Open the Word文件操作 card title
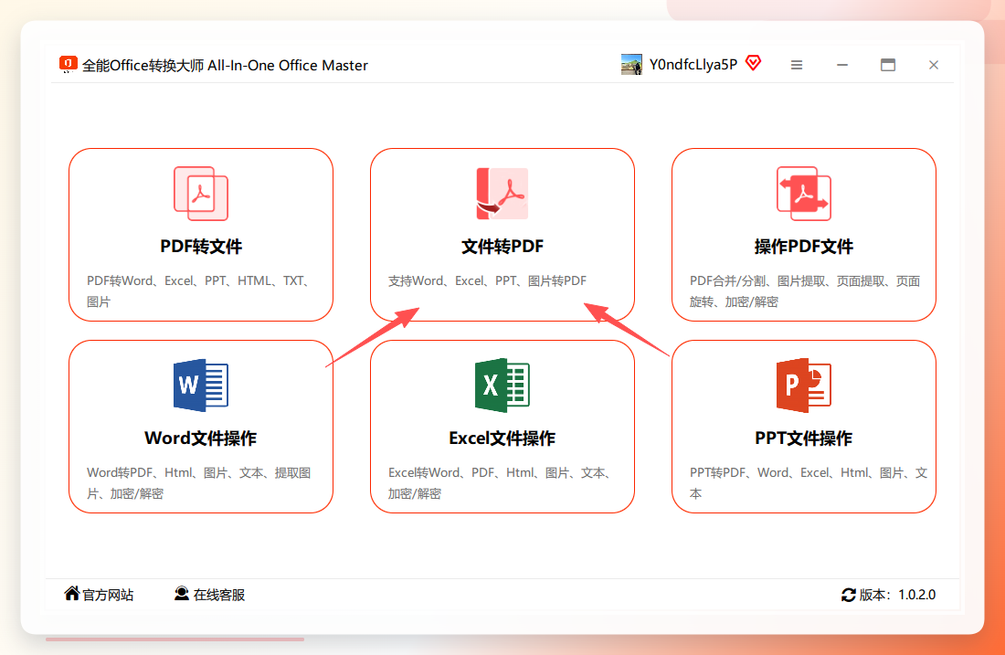Image resolution: width=1005 pixels, height=655 pixels. click(201, 438)
